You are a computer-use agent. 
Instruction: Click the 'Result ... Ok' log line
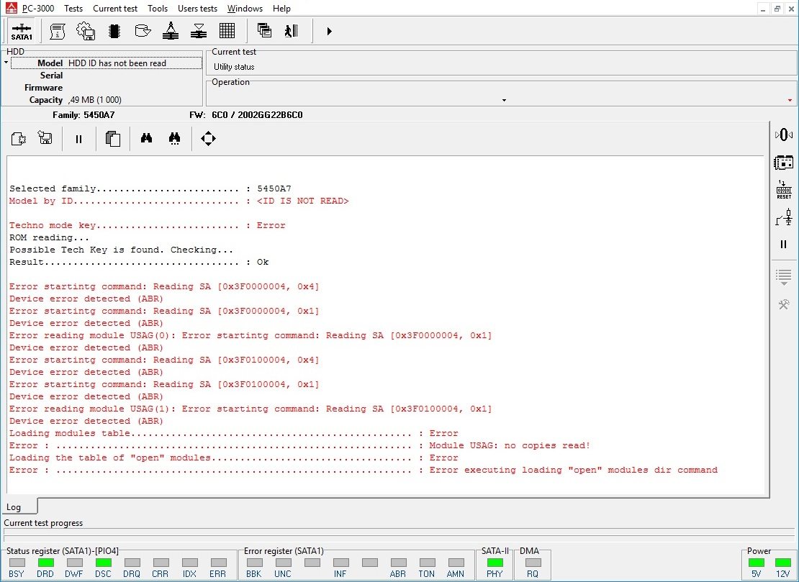[139, 262]
